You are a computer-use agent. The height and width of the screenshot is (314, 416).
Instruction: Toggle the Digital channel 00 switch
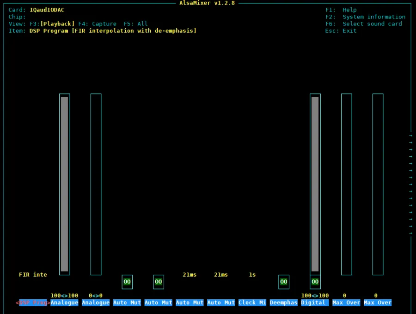(x=315, y=282)
